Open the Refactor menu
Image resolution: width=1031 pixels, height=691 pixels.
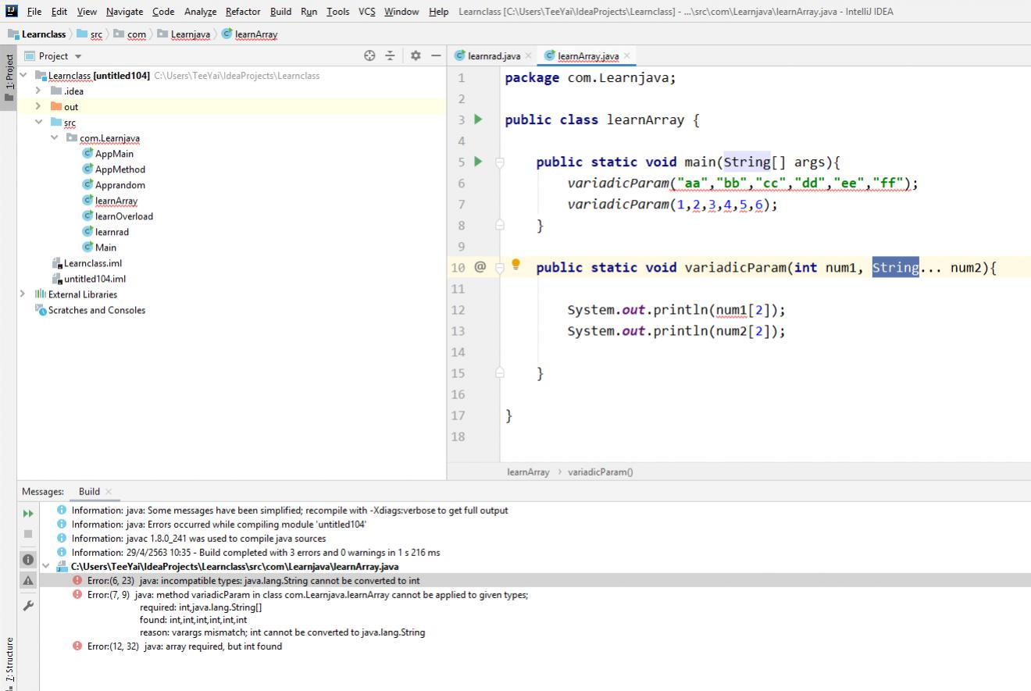242,12
